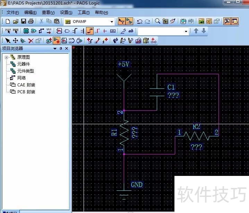Open the 设置 (Setup) menu

click(66, 12)
